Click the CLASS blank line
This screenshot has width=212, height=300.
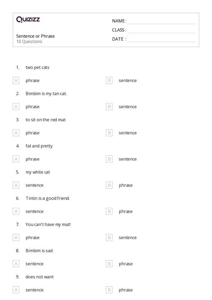point(161,30)
